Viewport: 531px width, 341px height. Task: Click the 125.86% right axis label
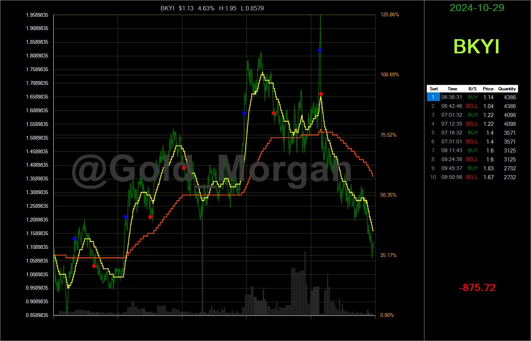point(390,15)
